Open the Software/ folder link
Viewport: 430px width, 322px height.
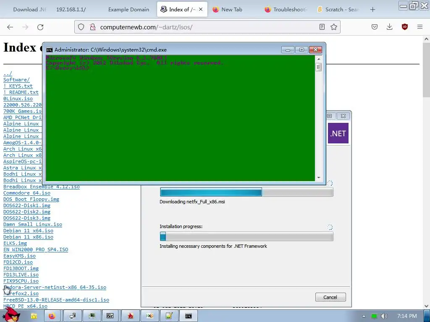(16, 80)
